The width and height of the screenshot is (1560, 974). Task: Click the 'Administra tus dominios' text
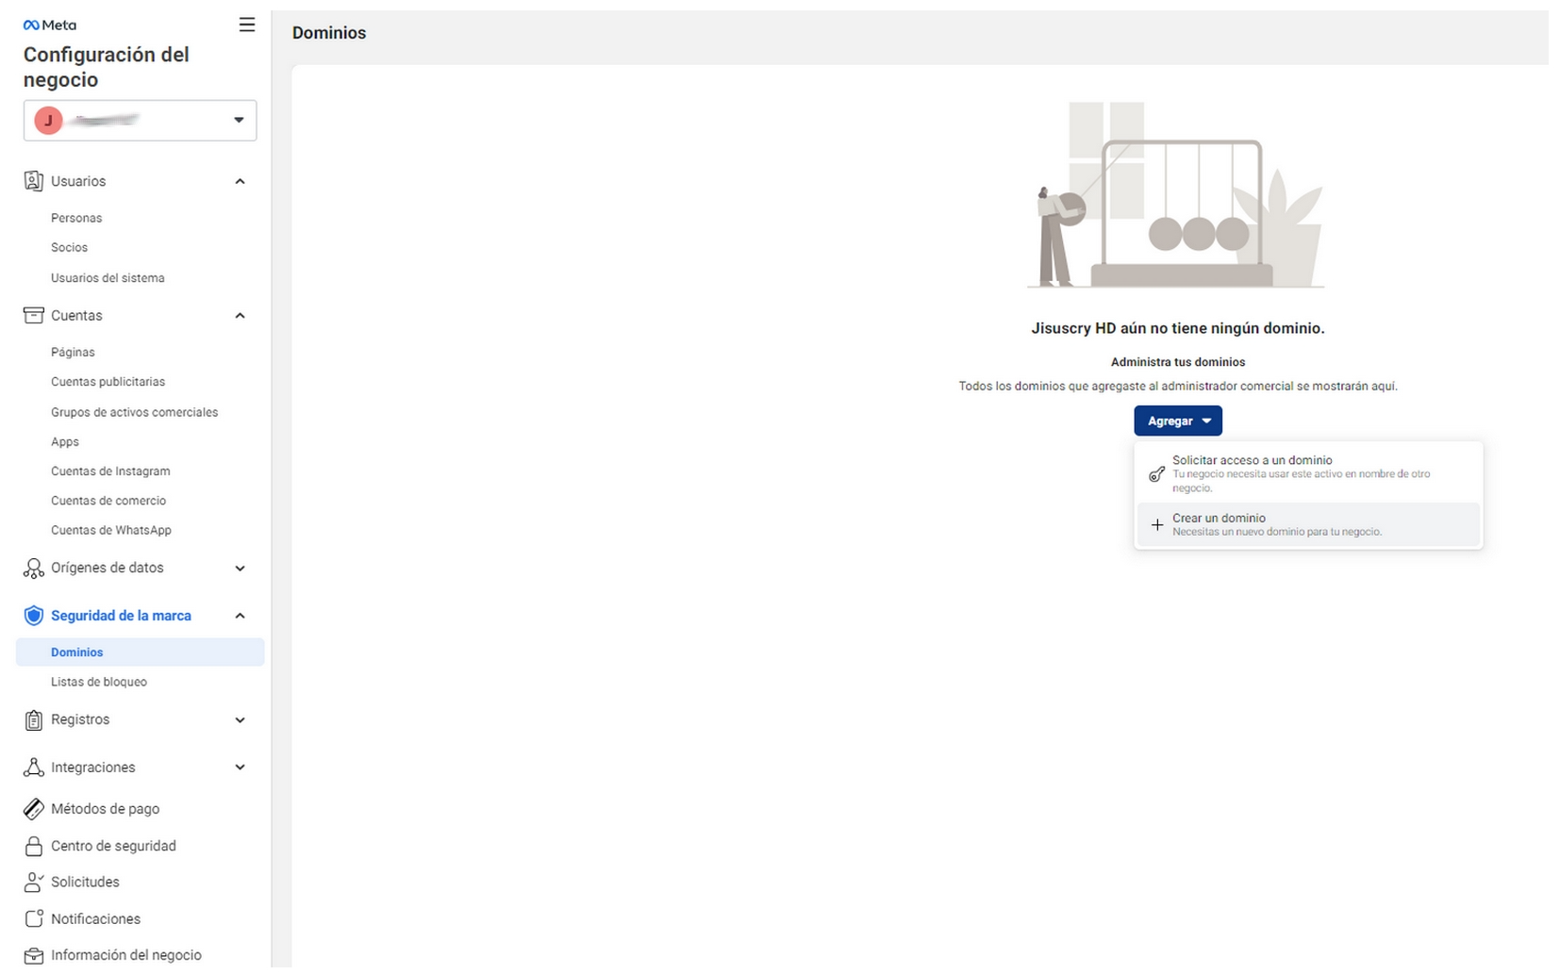click(x=1178, y=362)
